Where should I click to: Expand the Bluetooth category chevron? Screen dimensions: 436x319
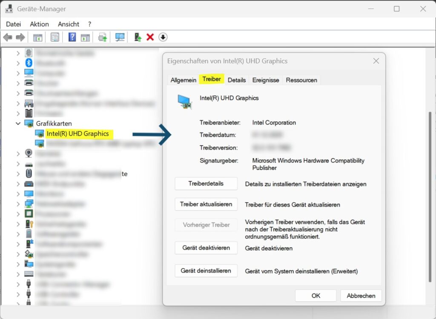[x=18, y=63]
